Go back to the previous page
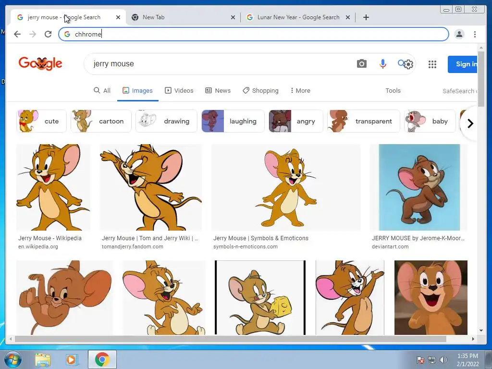The image size is (492, 369). 17,34
